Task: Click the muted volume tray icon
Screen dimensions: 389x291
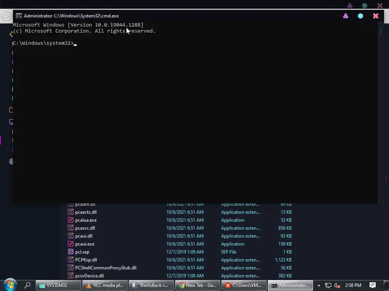Action: click(x=337, y=286)
